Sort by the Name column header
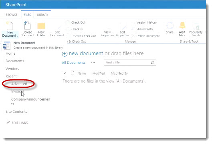This screenshot has width=212, height=144. click(82, 73)
